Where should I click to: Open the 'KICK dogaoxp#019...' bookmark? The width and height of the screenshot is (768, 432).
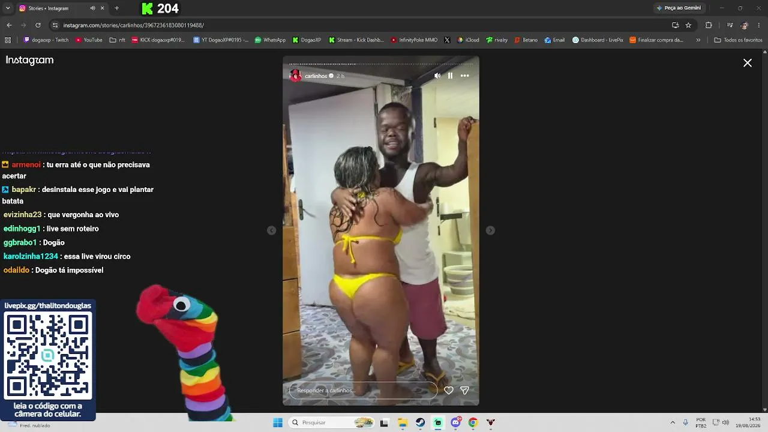coord(158,40)
